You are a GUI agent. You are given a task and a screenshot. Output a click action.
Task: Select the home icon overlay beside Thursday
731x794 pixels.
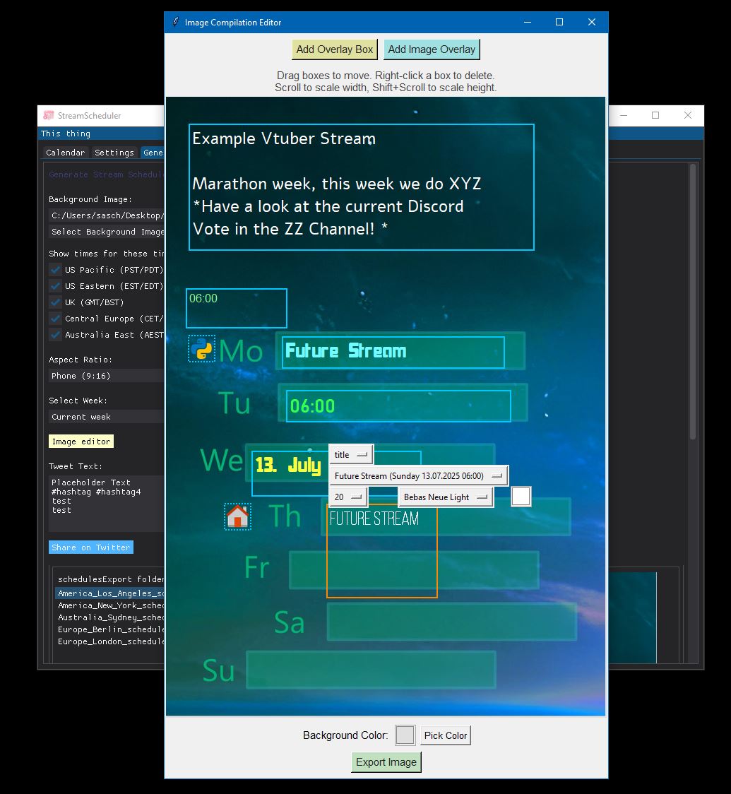(x=239, y=516)
